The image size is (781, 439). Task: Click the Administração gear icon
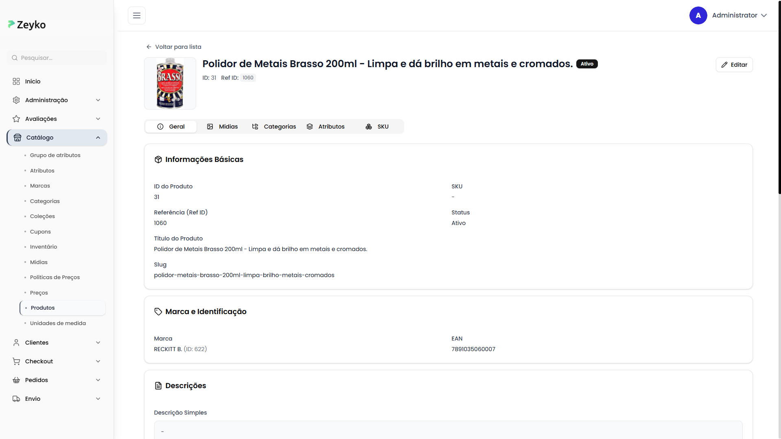coord(16,100)
